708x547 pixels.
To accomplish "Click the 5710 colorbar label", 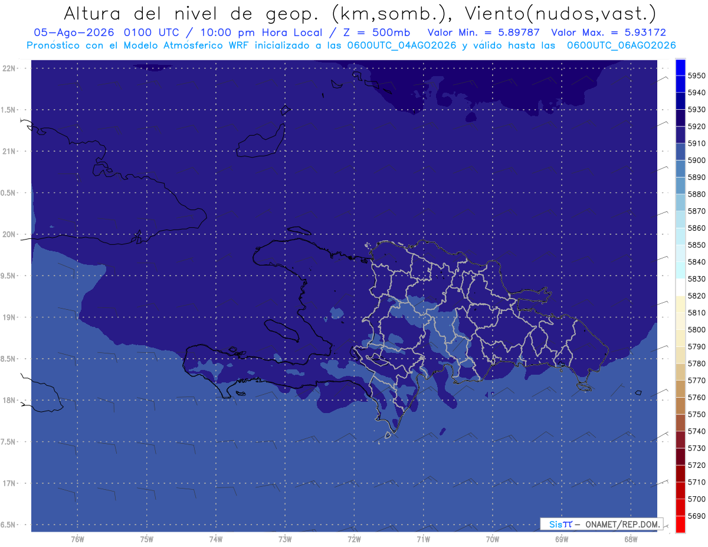I will 696,482.
